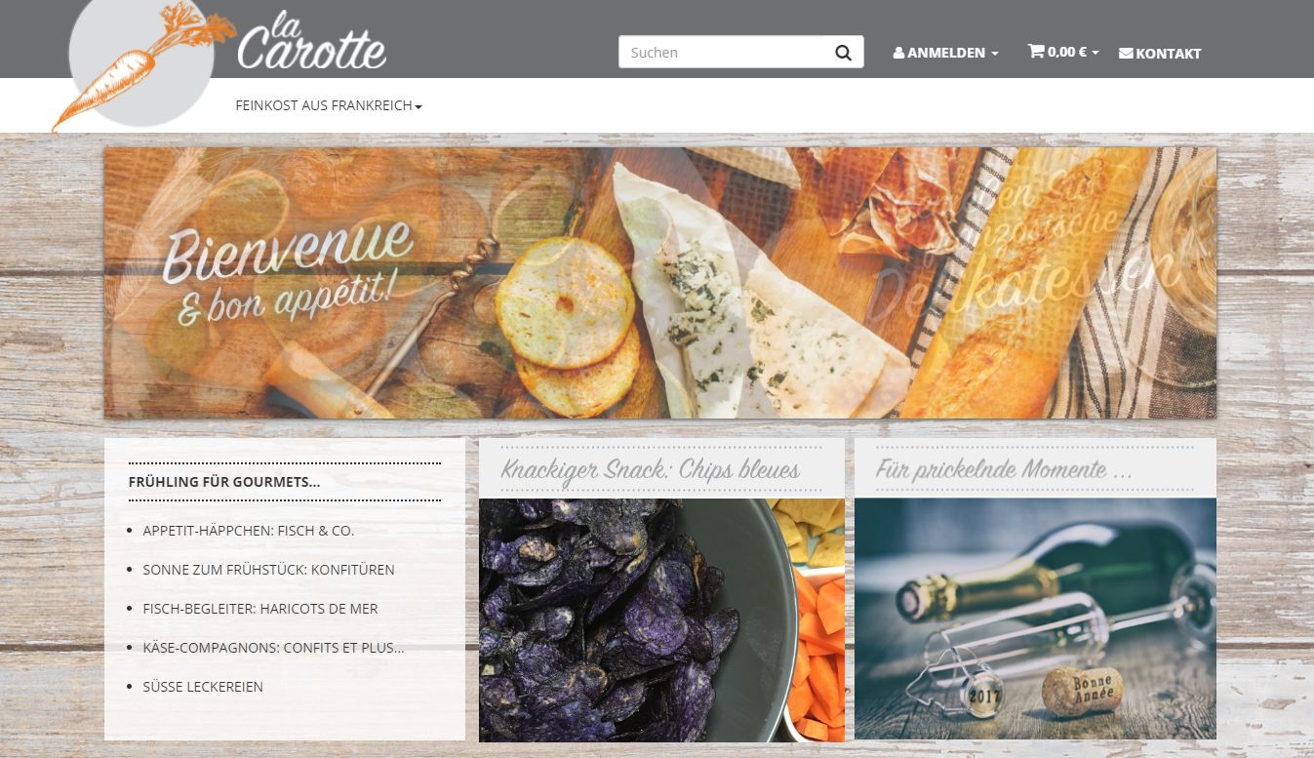The height and width of the screenshot is (758, 1314).
Task: Open Käse-Compagnons: Confits et plus link
Action: coord(273,648)
